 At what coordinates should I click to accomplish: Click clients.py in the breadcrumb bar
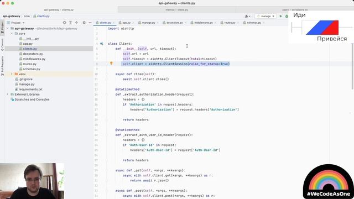[41, 16]
